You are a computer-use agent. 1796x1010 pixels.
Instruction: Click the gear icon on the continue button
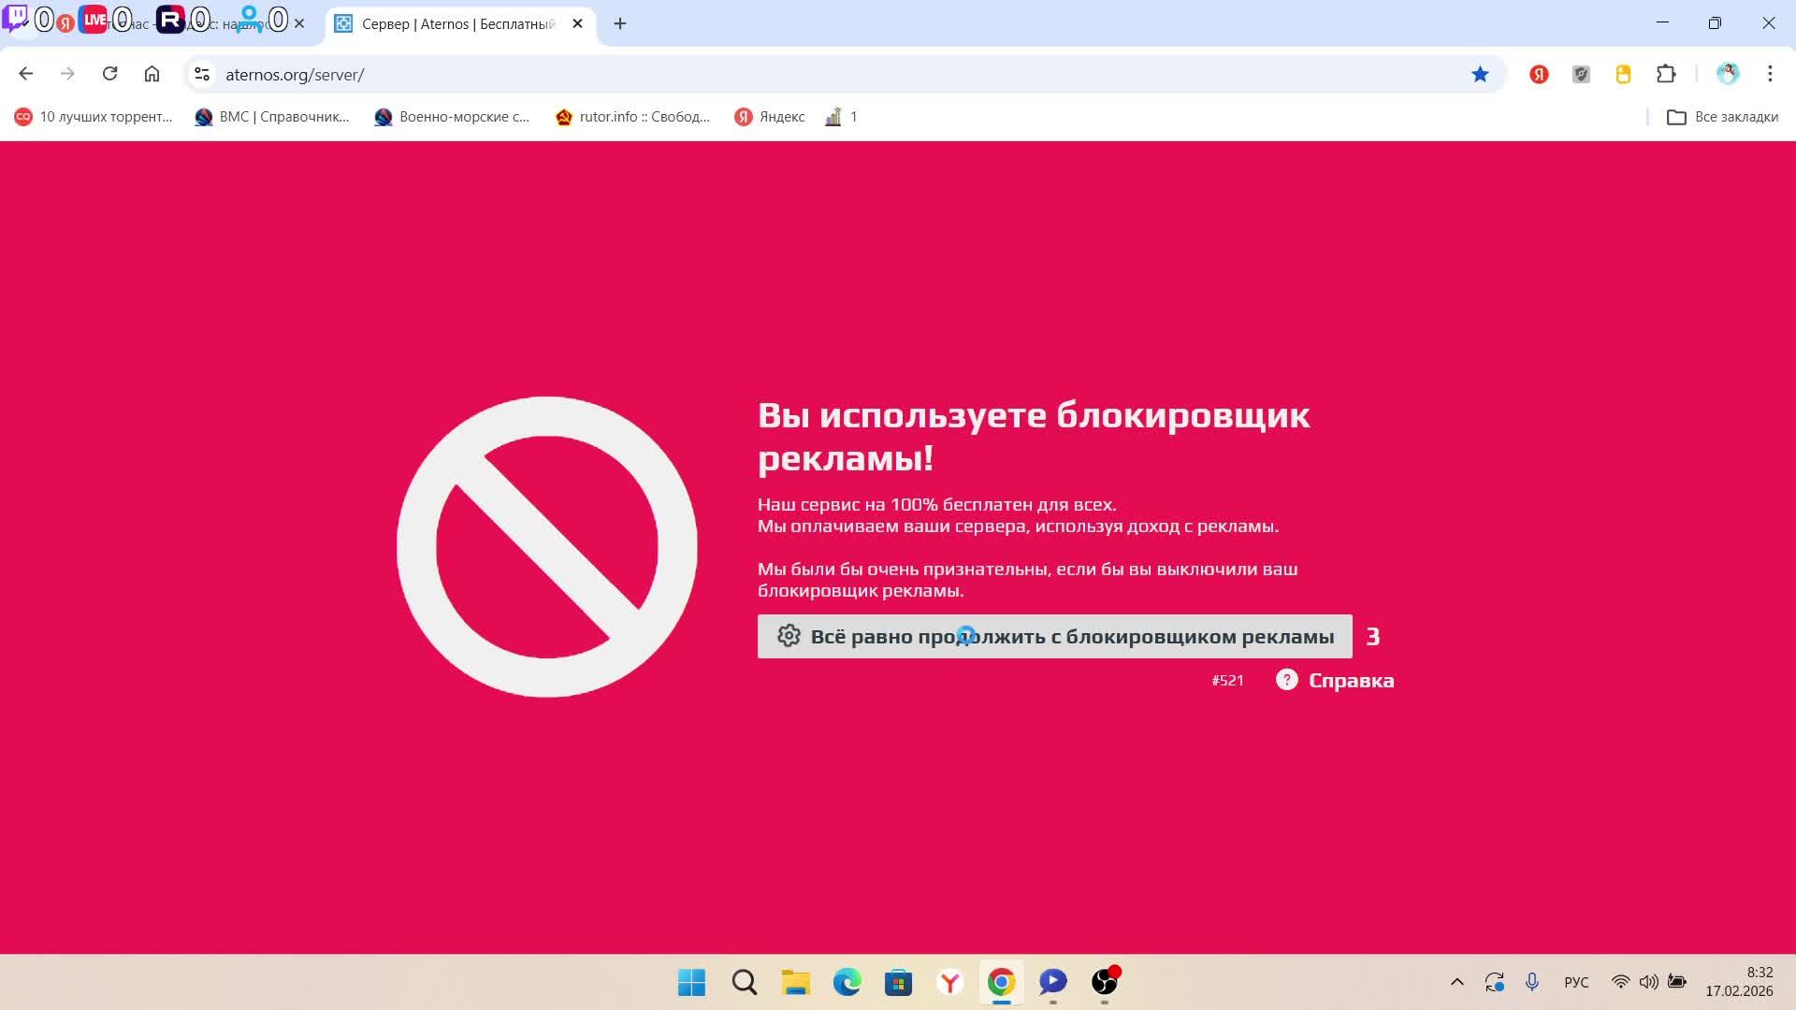point(790,636)
